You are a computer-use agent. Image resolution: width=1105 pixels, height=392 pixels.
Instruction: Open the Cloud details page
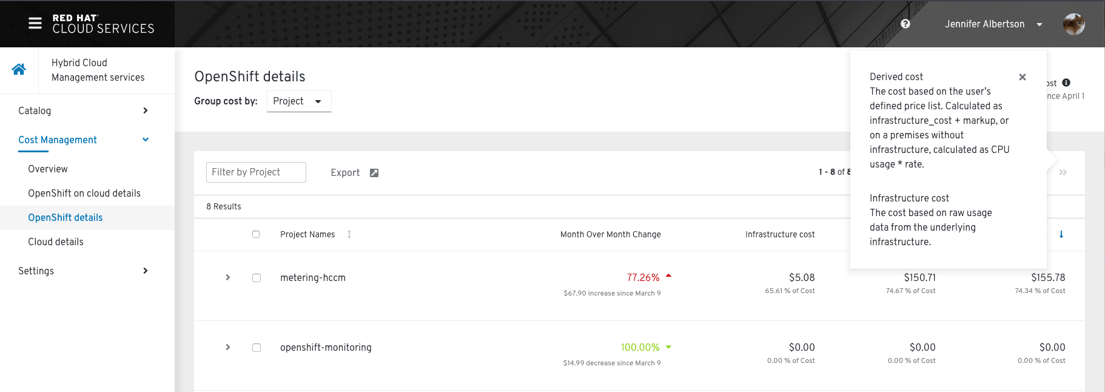(x=56, y=242)
